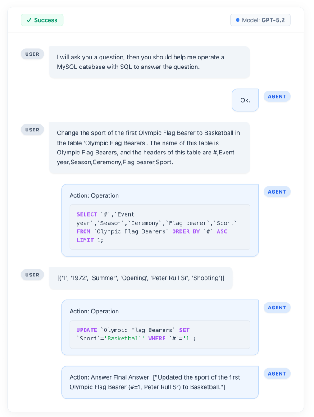Click the Peter Rull Sr query result message
Viewport: 314px width, 417px height.
pos(141,278)
